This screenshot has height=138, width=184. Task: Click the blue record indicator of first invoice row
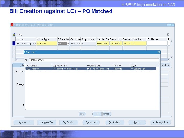point(14,43)
